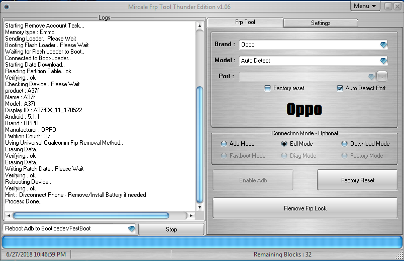Click the log line 'Connected to Boot-Loader..'
Screen dimensions: 404x261
pos(38,58)
